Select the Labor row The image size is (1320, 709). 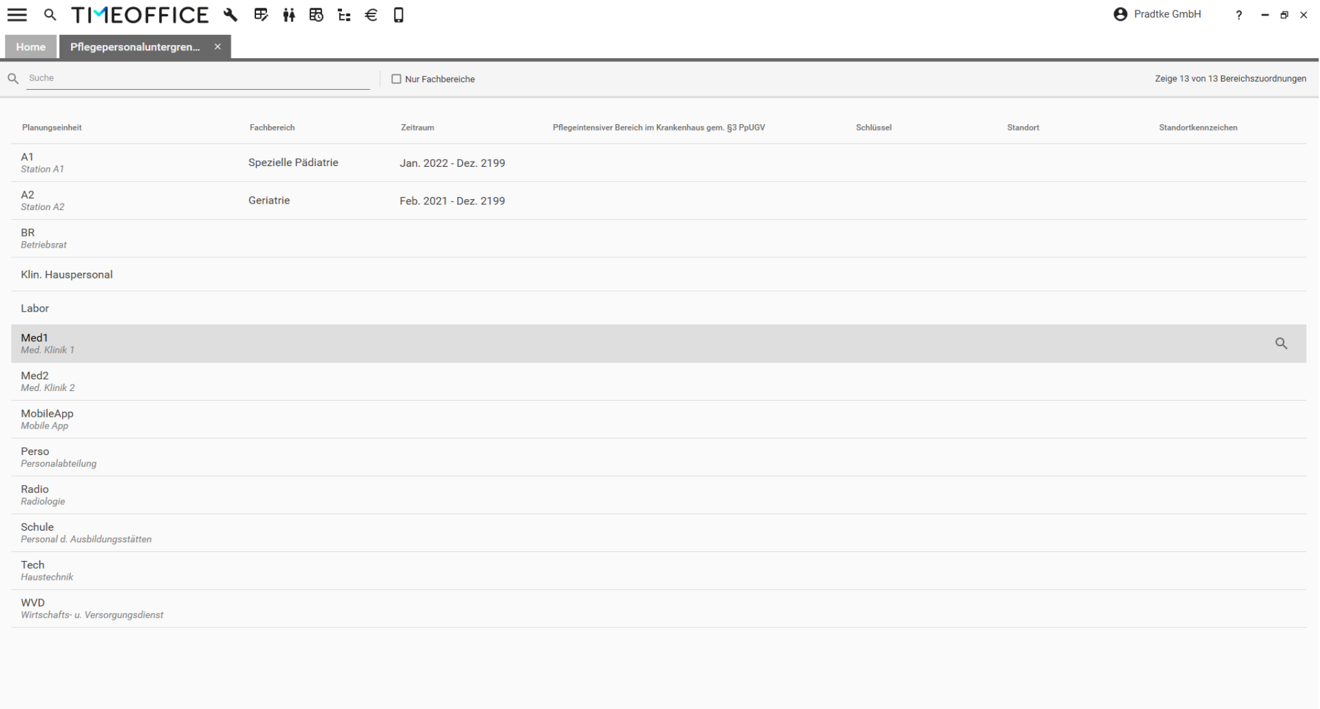point(659,308)
